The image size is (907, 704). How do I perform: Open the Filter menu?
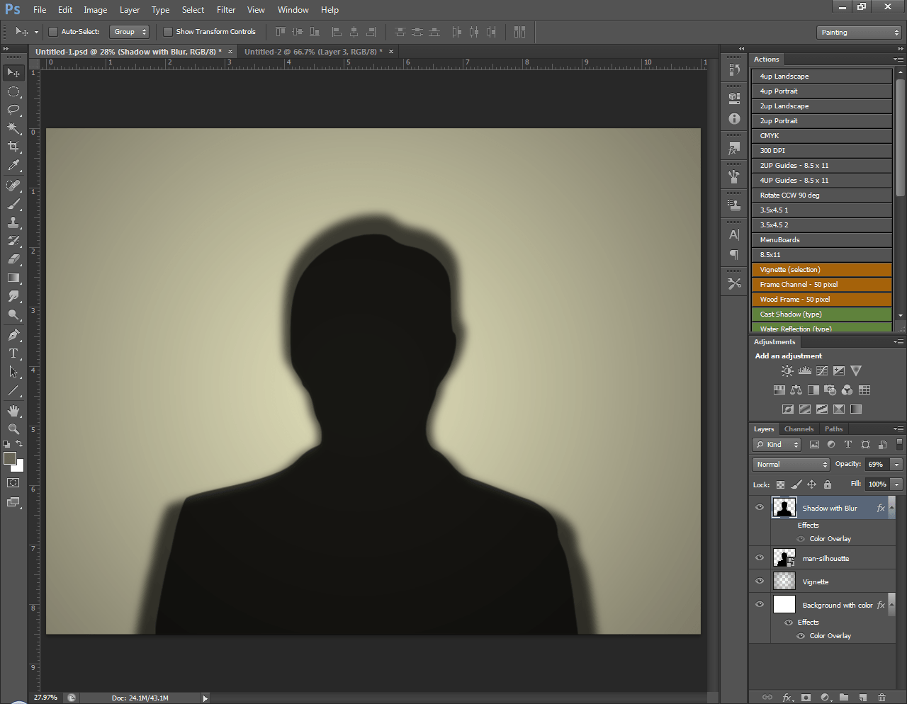(225, 9)
